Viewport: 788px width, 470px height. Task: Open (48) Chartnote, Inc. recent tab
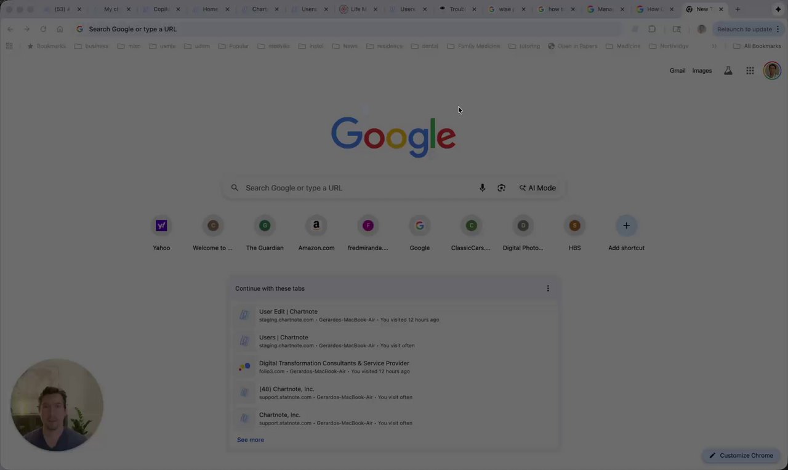394,393
